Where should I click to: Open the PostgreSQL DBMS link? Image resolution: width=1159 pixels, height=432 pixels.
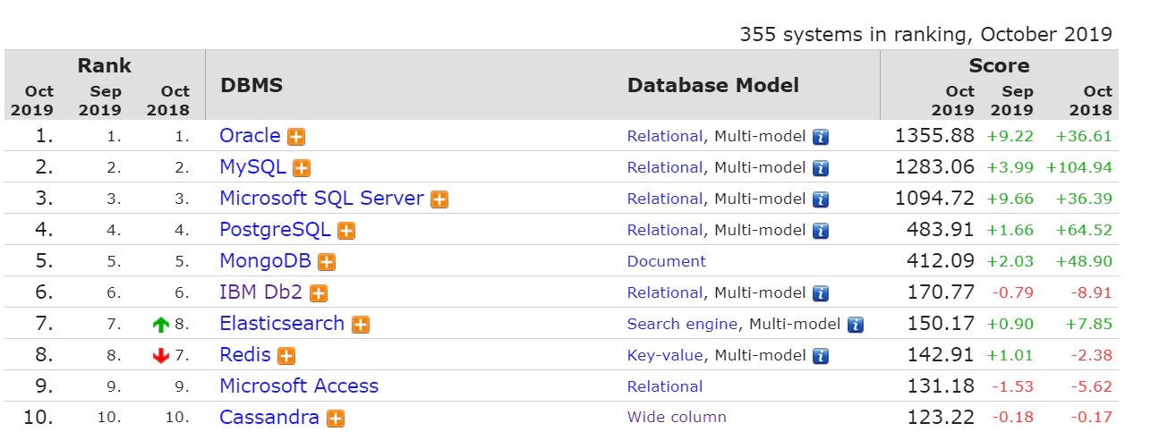tap(275, 230)
